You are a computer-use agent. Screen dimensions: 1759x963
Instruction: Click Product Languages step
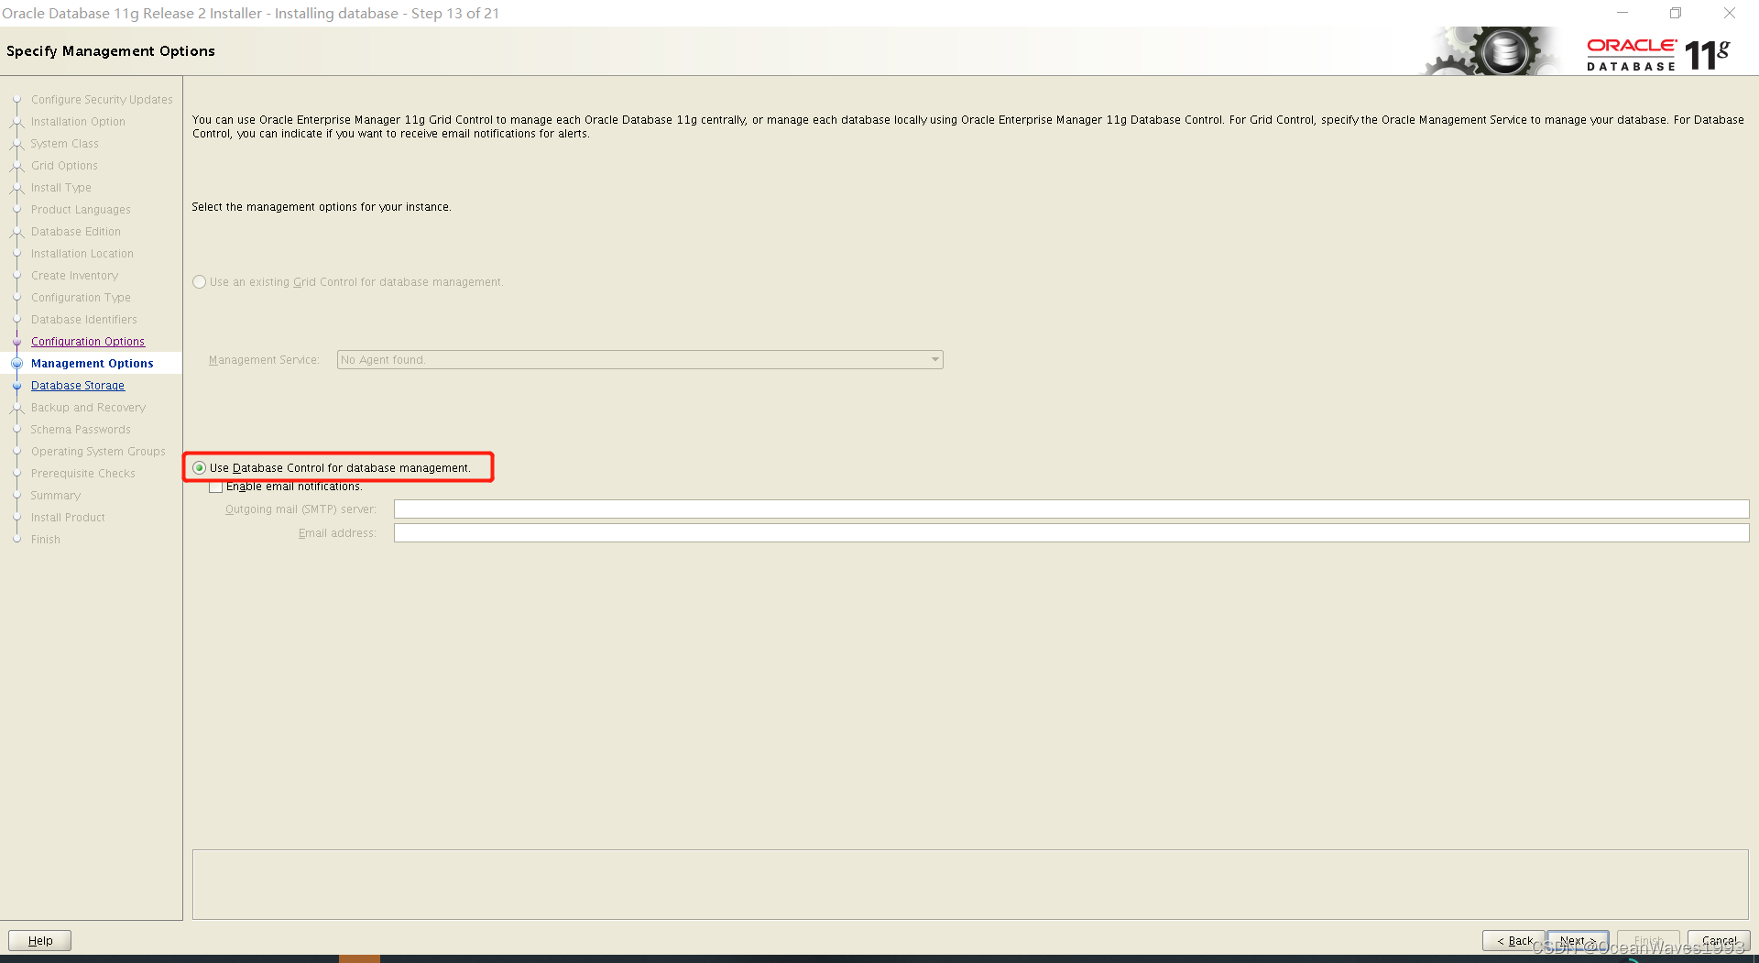81,210
